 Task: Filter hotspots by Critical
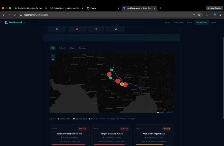tap(62, 48)
